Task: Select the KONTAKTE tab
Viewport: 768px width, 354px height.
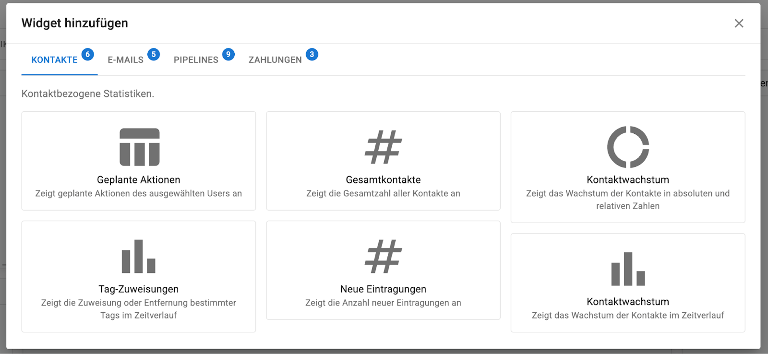Action: point(54,60)
